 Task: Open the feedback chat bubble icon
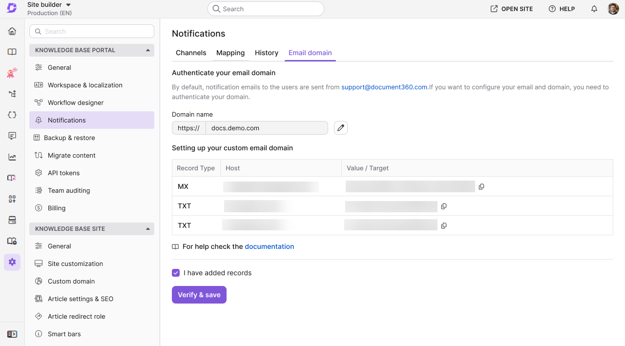click(x=12, y=136)
